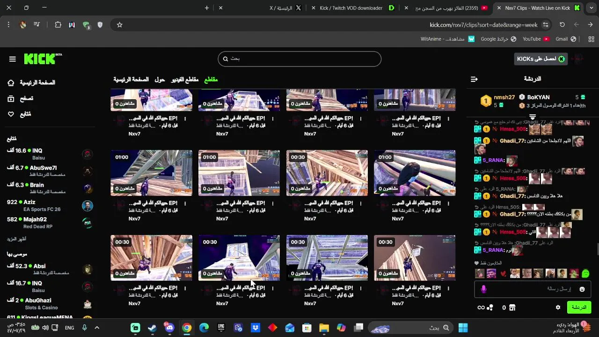
Task: Open the Gmail bookmark
Action: 566,39
